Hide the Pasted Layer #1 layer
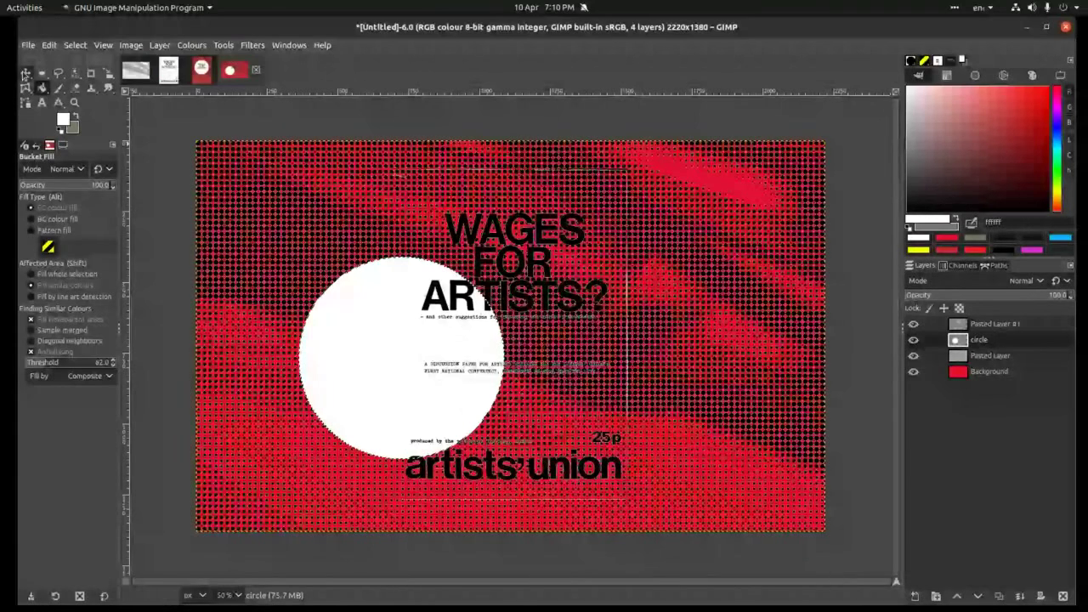This screenshot has width=1088, height=612. coord(914,324)
